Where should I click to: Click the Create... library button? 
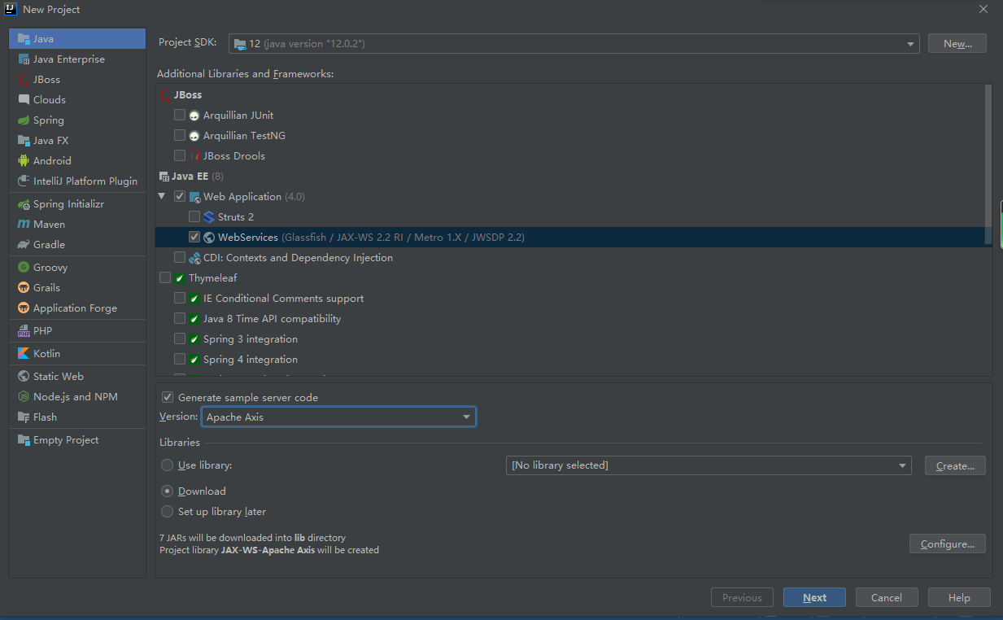tap(955, 465)
